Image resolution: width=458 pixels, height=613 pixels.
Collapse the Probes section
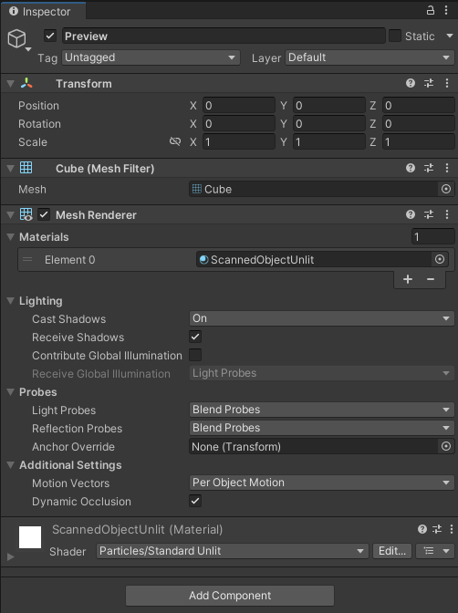tap(11, 392)
